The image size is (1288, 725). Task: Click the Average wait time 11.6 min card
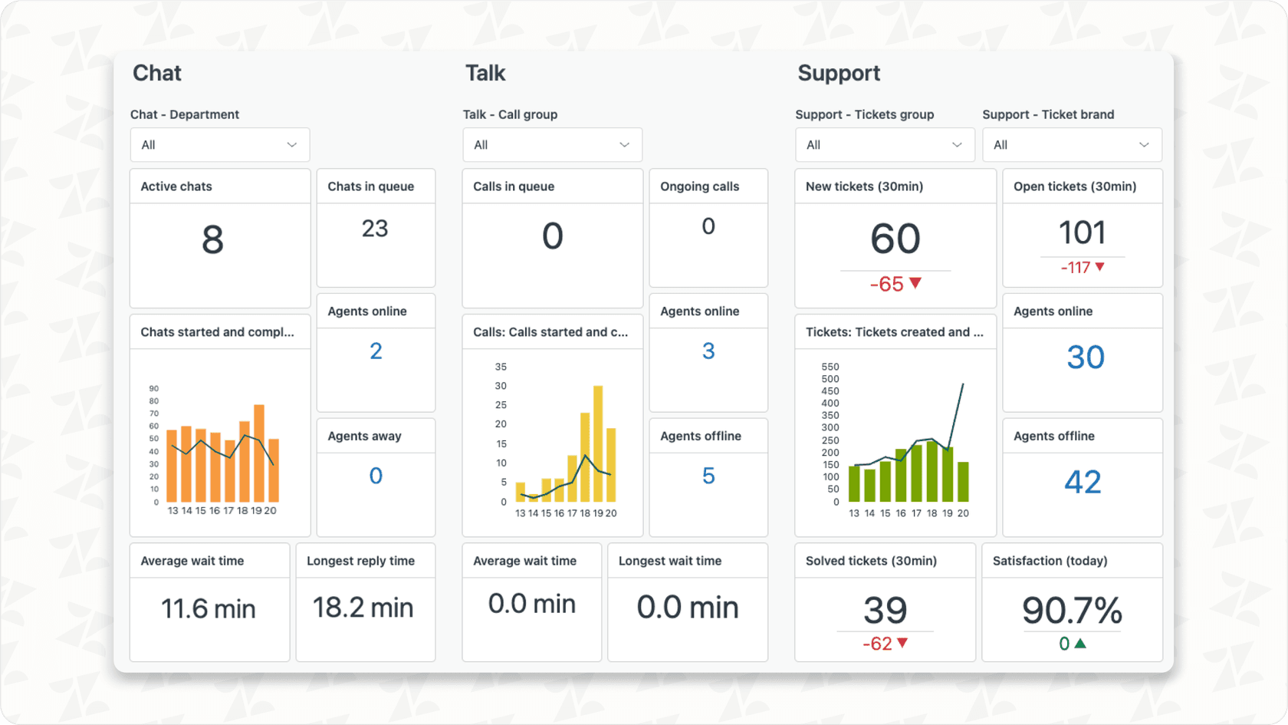pyautogui.click(x=209, y=608)
